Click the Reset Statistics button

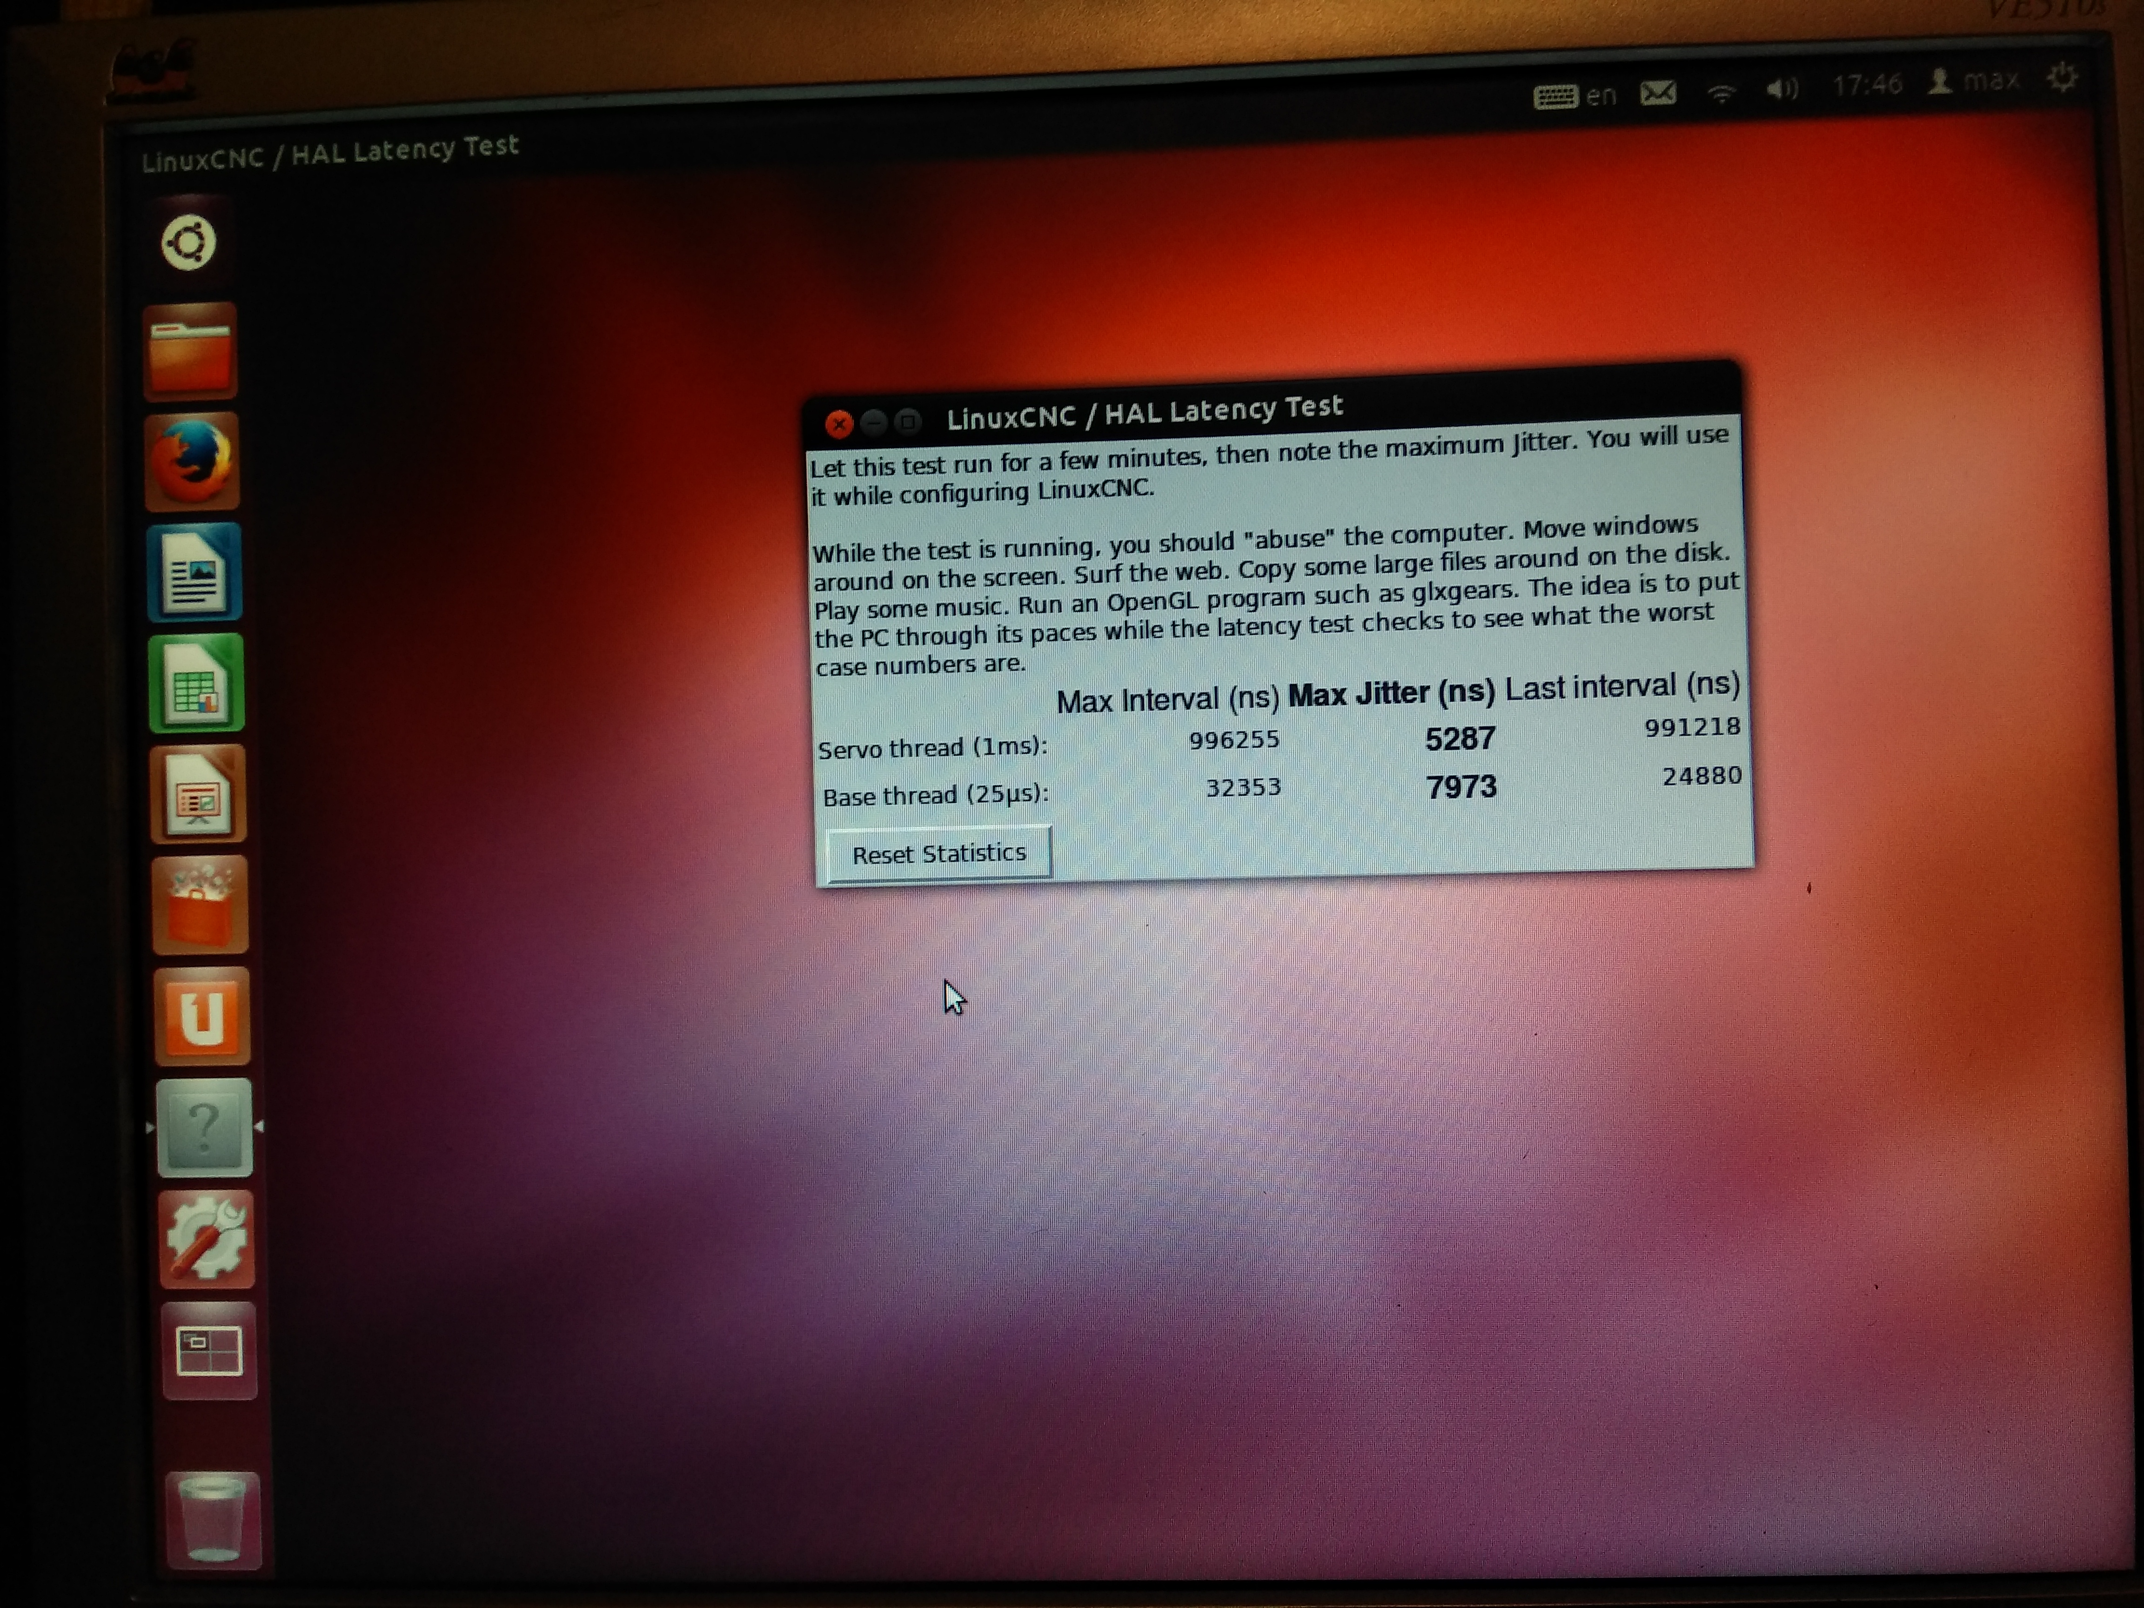click(x=938, y=854)
